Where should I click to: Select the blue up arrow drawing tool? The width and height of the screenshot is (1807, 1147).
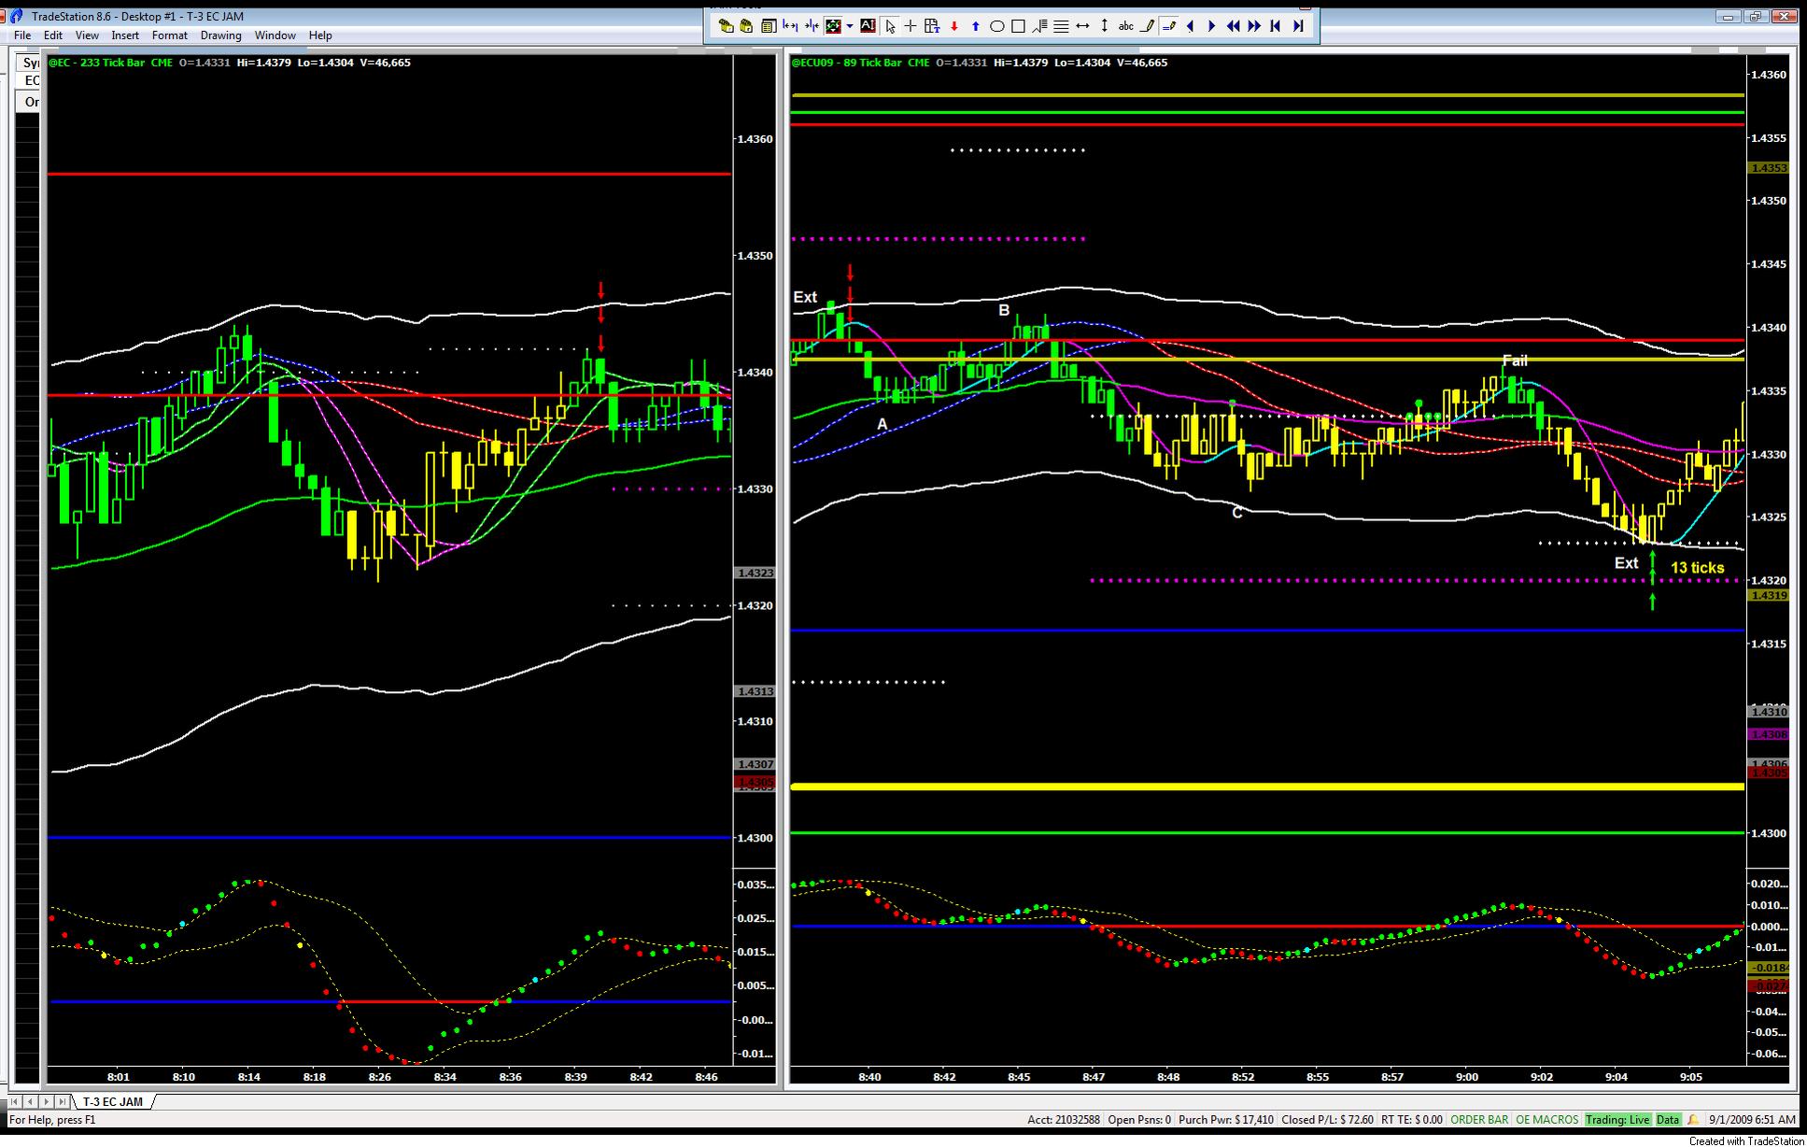[975, 26]
